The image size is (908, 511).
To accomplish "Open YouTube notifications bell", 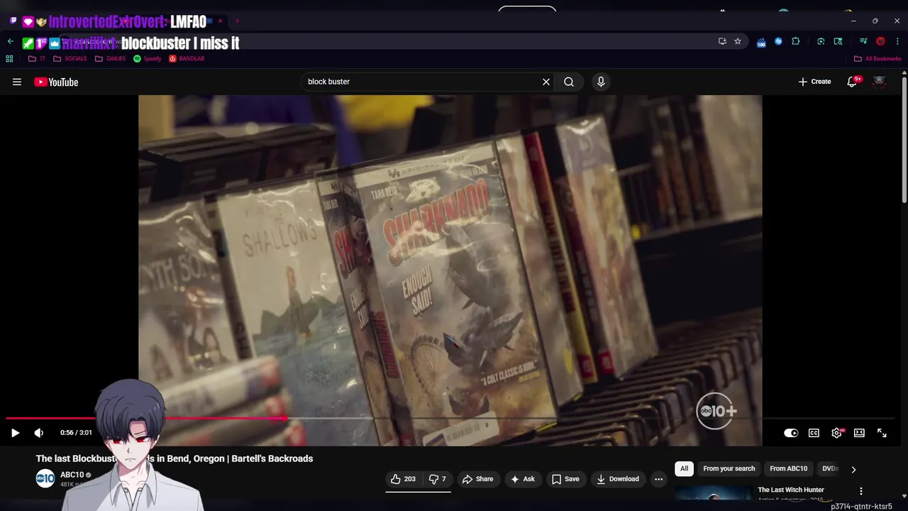I will (852, 82).
